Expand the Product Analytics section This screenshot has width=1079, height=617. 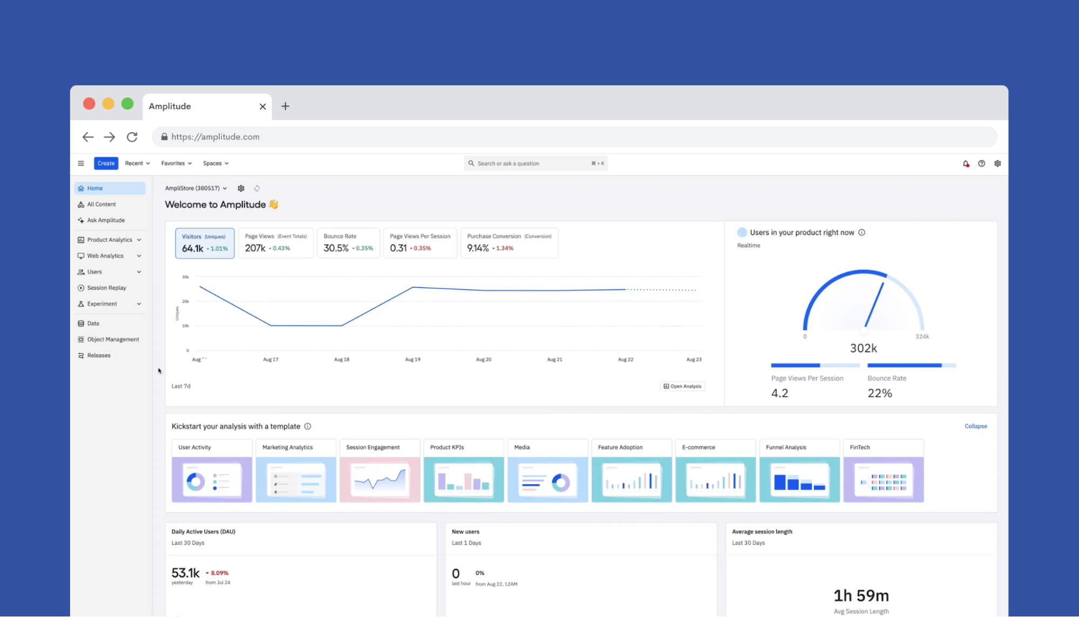pyautogui.click(x=109, y=239)
